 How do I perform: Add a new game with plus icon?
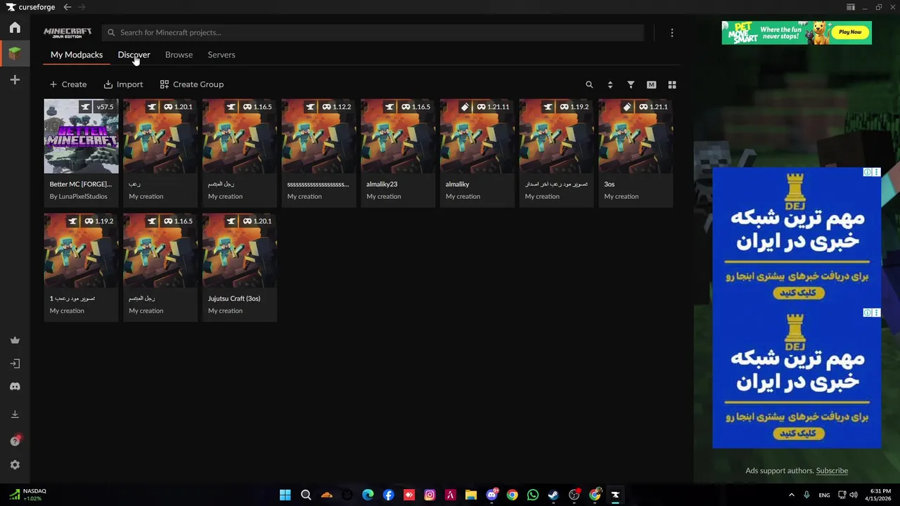(15, 80)
